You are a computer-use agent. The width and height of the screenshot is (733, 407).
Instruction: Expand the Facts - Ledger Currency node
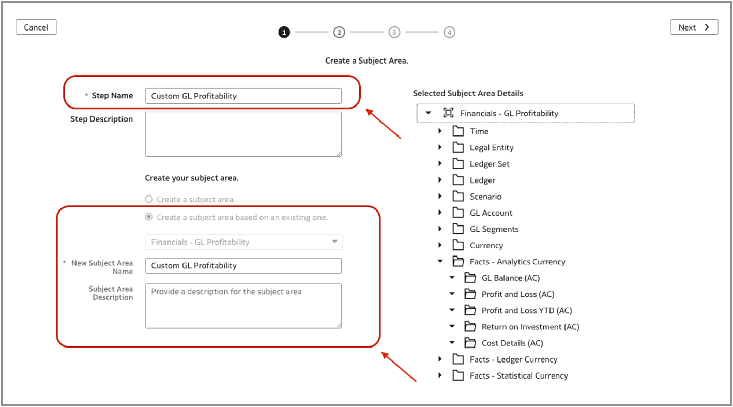click(440, 359)
